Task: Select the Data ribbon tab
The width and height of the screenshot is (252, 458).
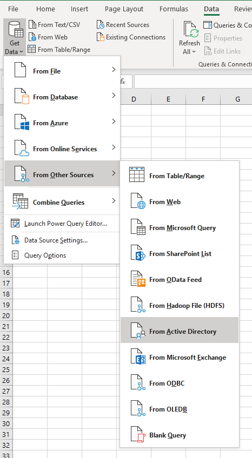Action: point(211,9)
